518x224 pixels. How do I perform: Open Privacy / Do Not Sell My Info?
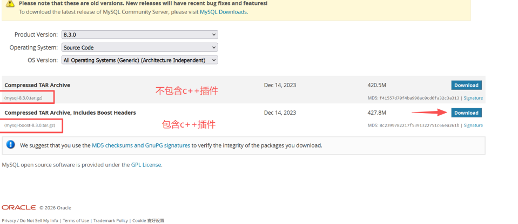[x=30, y=221]
